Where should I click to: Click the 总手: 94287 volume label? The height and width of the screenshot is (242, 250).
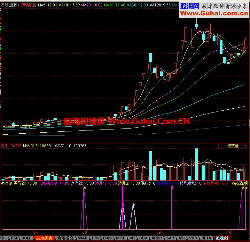click(x=11, y=146)
